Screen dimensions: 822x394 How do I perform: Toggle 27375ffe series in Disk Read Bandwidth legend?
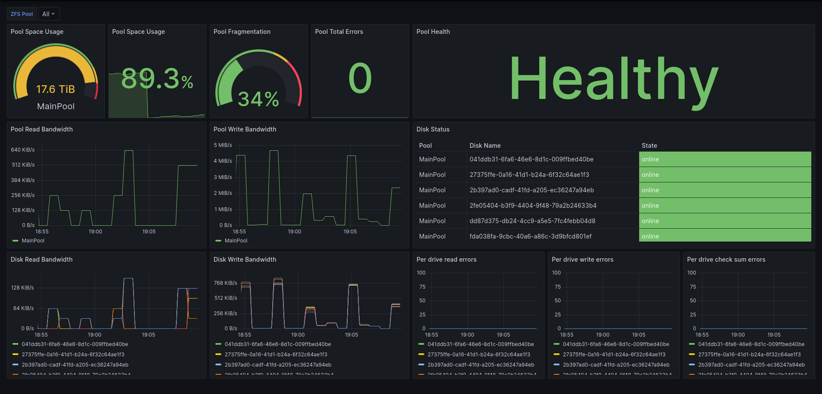(x=73, y=355)
